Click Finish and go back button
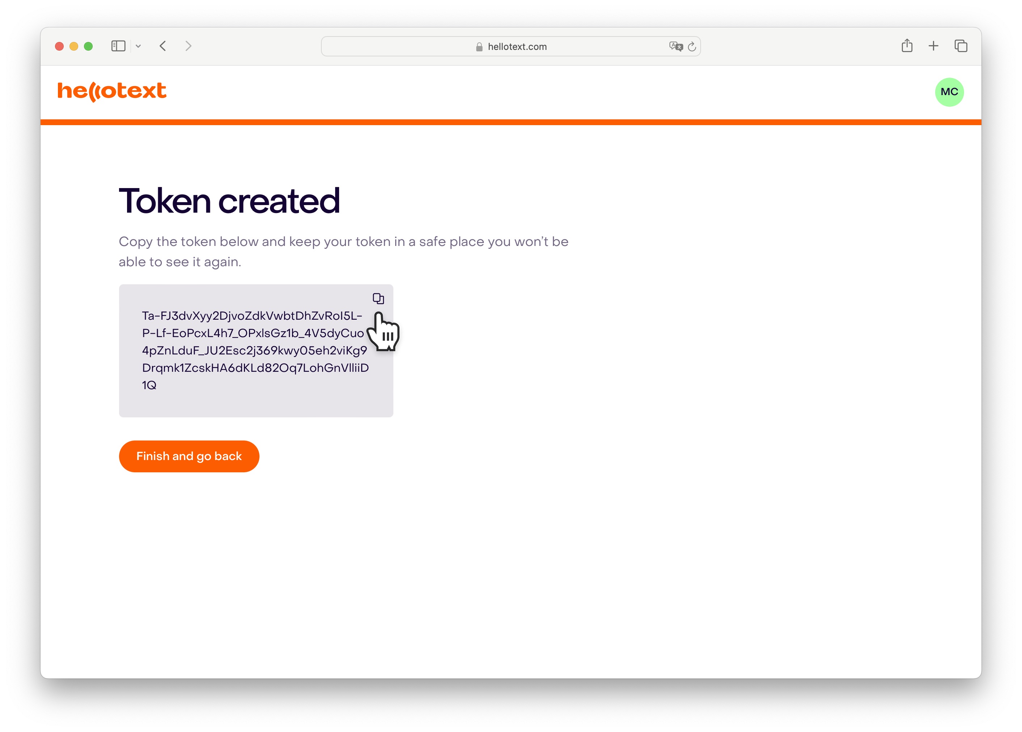The height and width of the screenshot is (732, 1022). (189, 456)
